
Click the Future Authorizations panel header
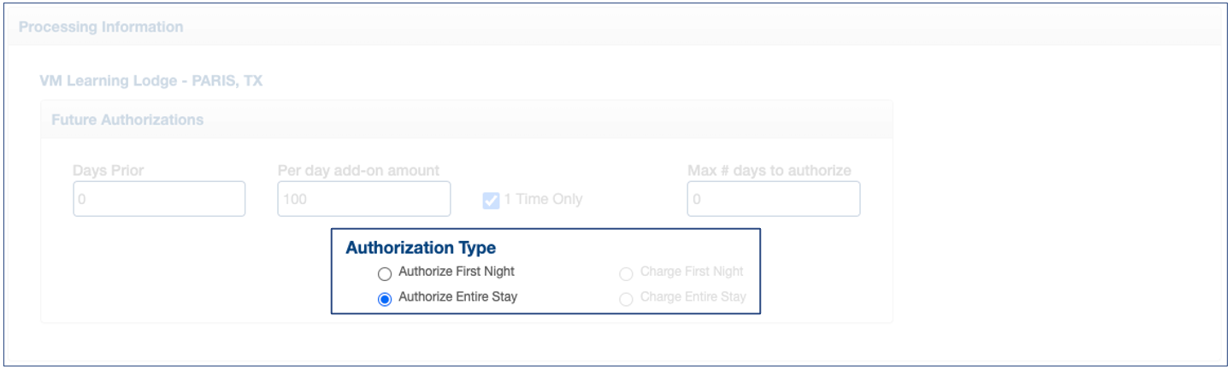click(127, 120)
